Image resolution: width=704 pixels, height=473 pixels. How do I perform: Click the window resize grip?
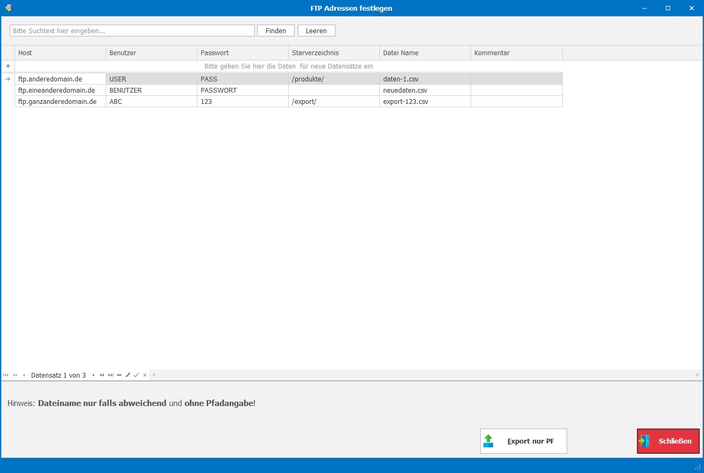click(698, 467)
